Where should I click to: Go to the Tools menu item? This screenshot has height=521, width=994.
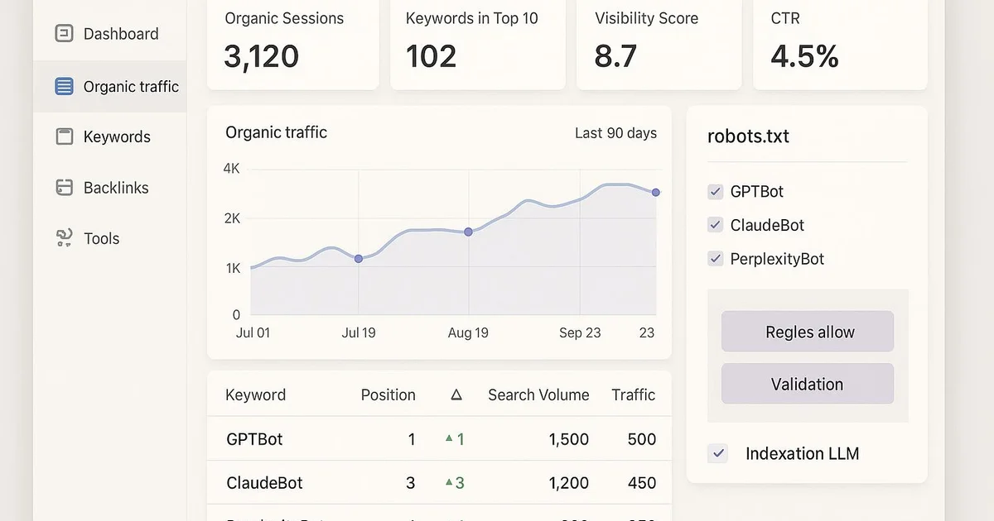109,238
